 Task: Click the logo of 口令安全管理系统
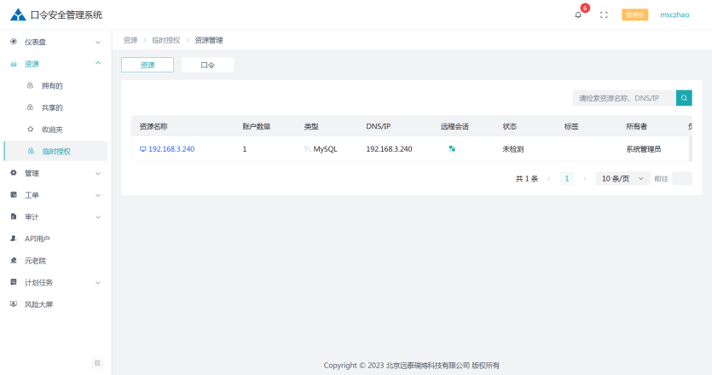(18, 14)
